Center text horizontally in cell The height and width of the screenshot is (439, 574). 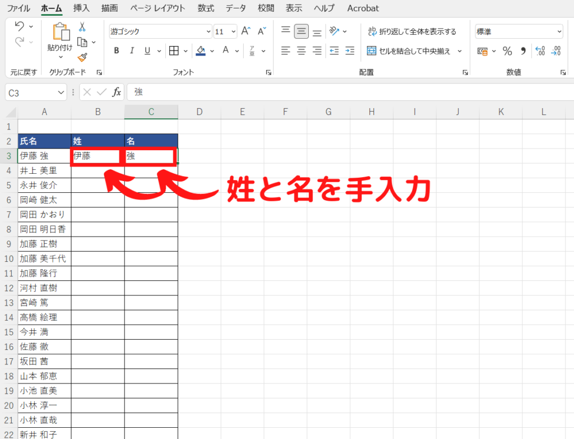click(301, 50)
